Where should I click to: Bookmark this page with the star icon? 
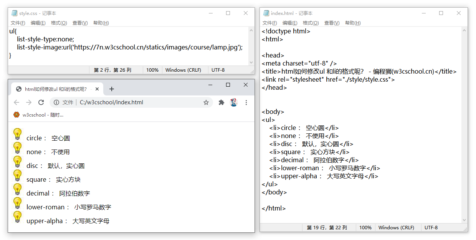(x=206, y=102)
